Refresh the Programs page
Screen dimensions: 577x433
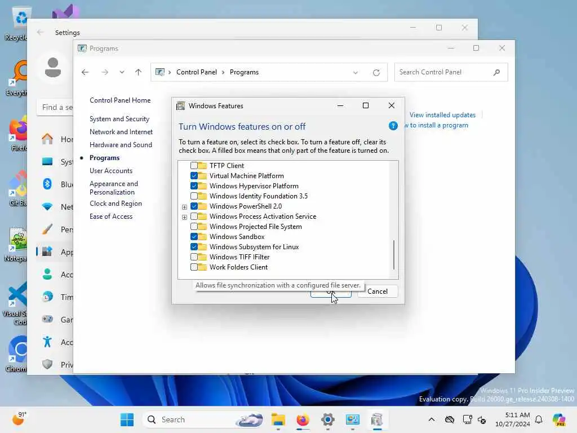[376, 73]
